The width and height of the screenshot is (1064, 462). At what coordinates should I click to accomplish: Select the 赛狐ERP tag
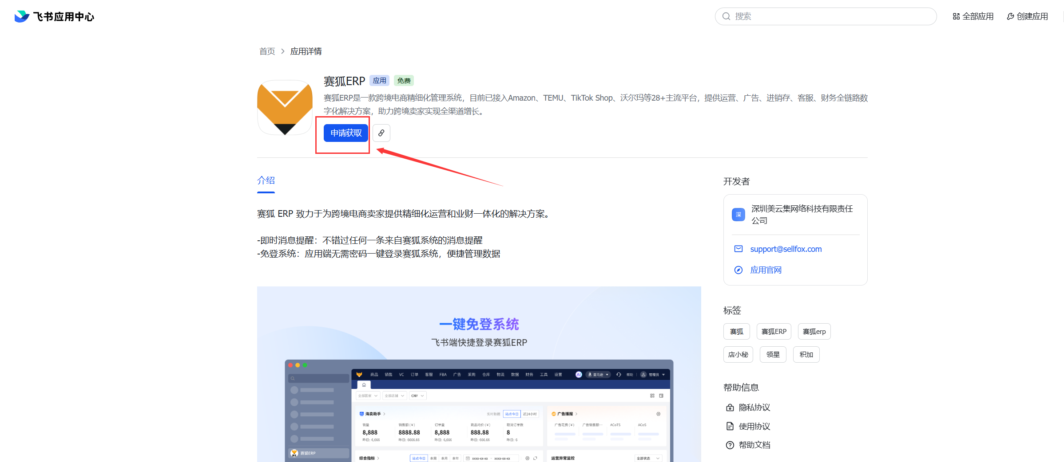tap(774, 332)
